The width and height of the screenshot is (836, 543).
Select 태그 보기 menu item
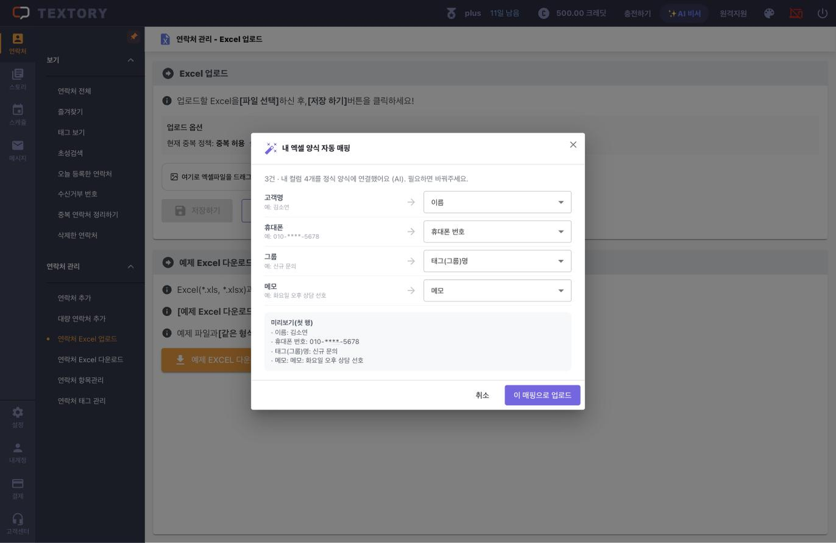tap(72, 133)
